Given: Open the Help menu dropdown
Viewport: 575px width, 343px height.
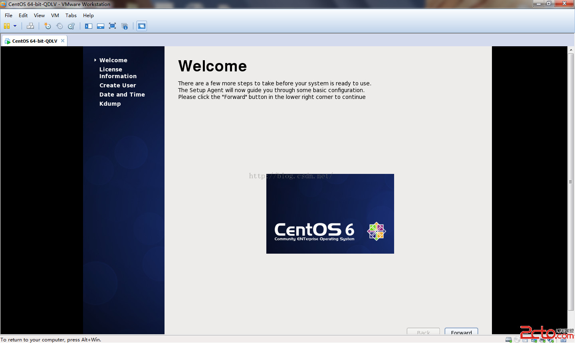Looking at the screenshot, I should point(88,15).
